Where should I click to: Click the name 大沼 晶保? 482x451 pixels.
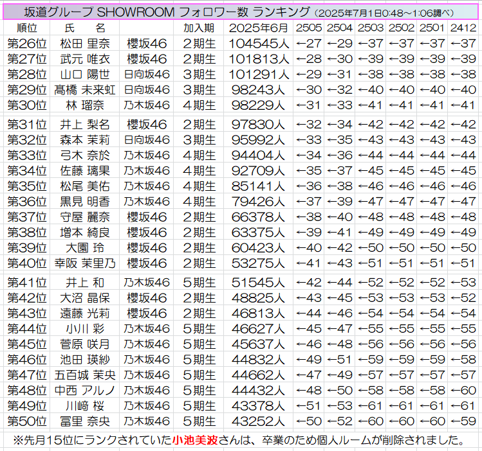pos(85,298)
